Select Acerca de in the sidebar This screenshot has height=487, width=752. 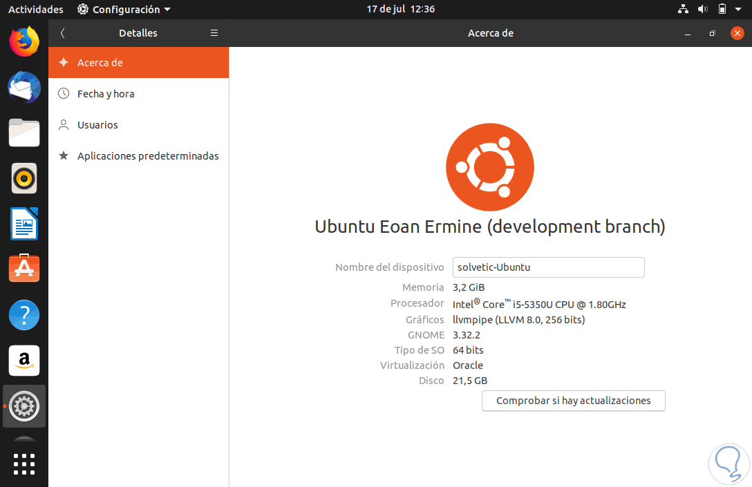(139, 62)
